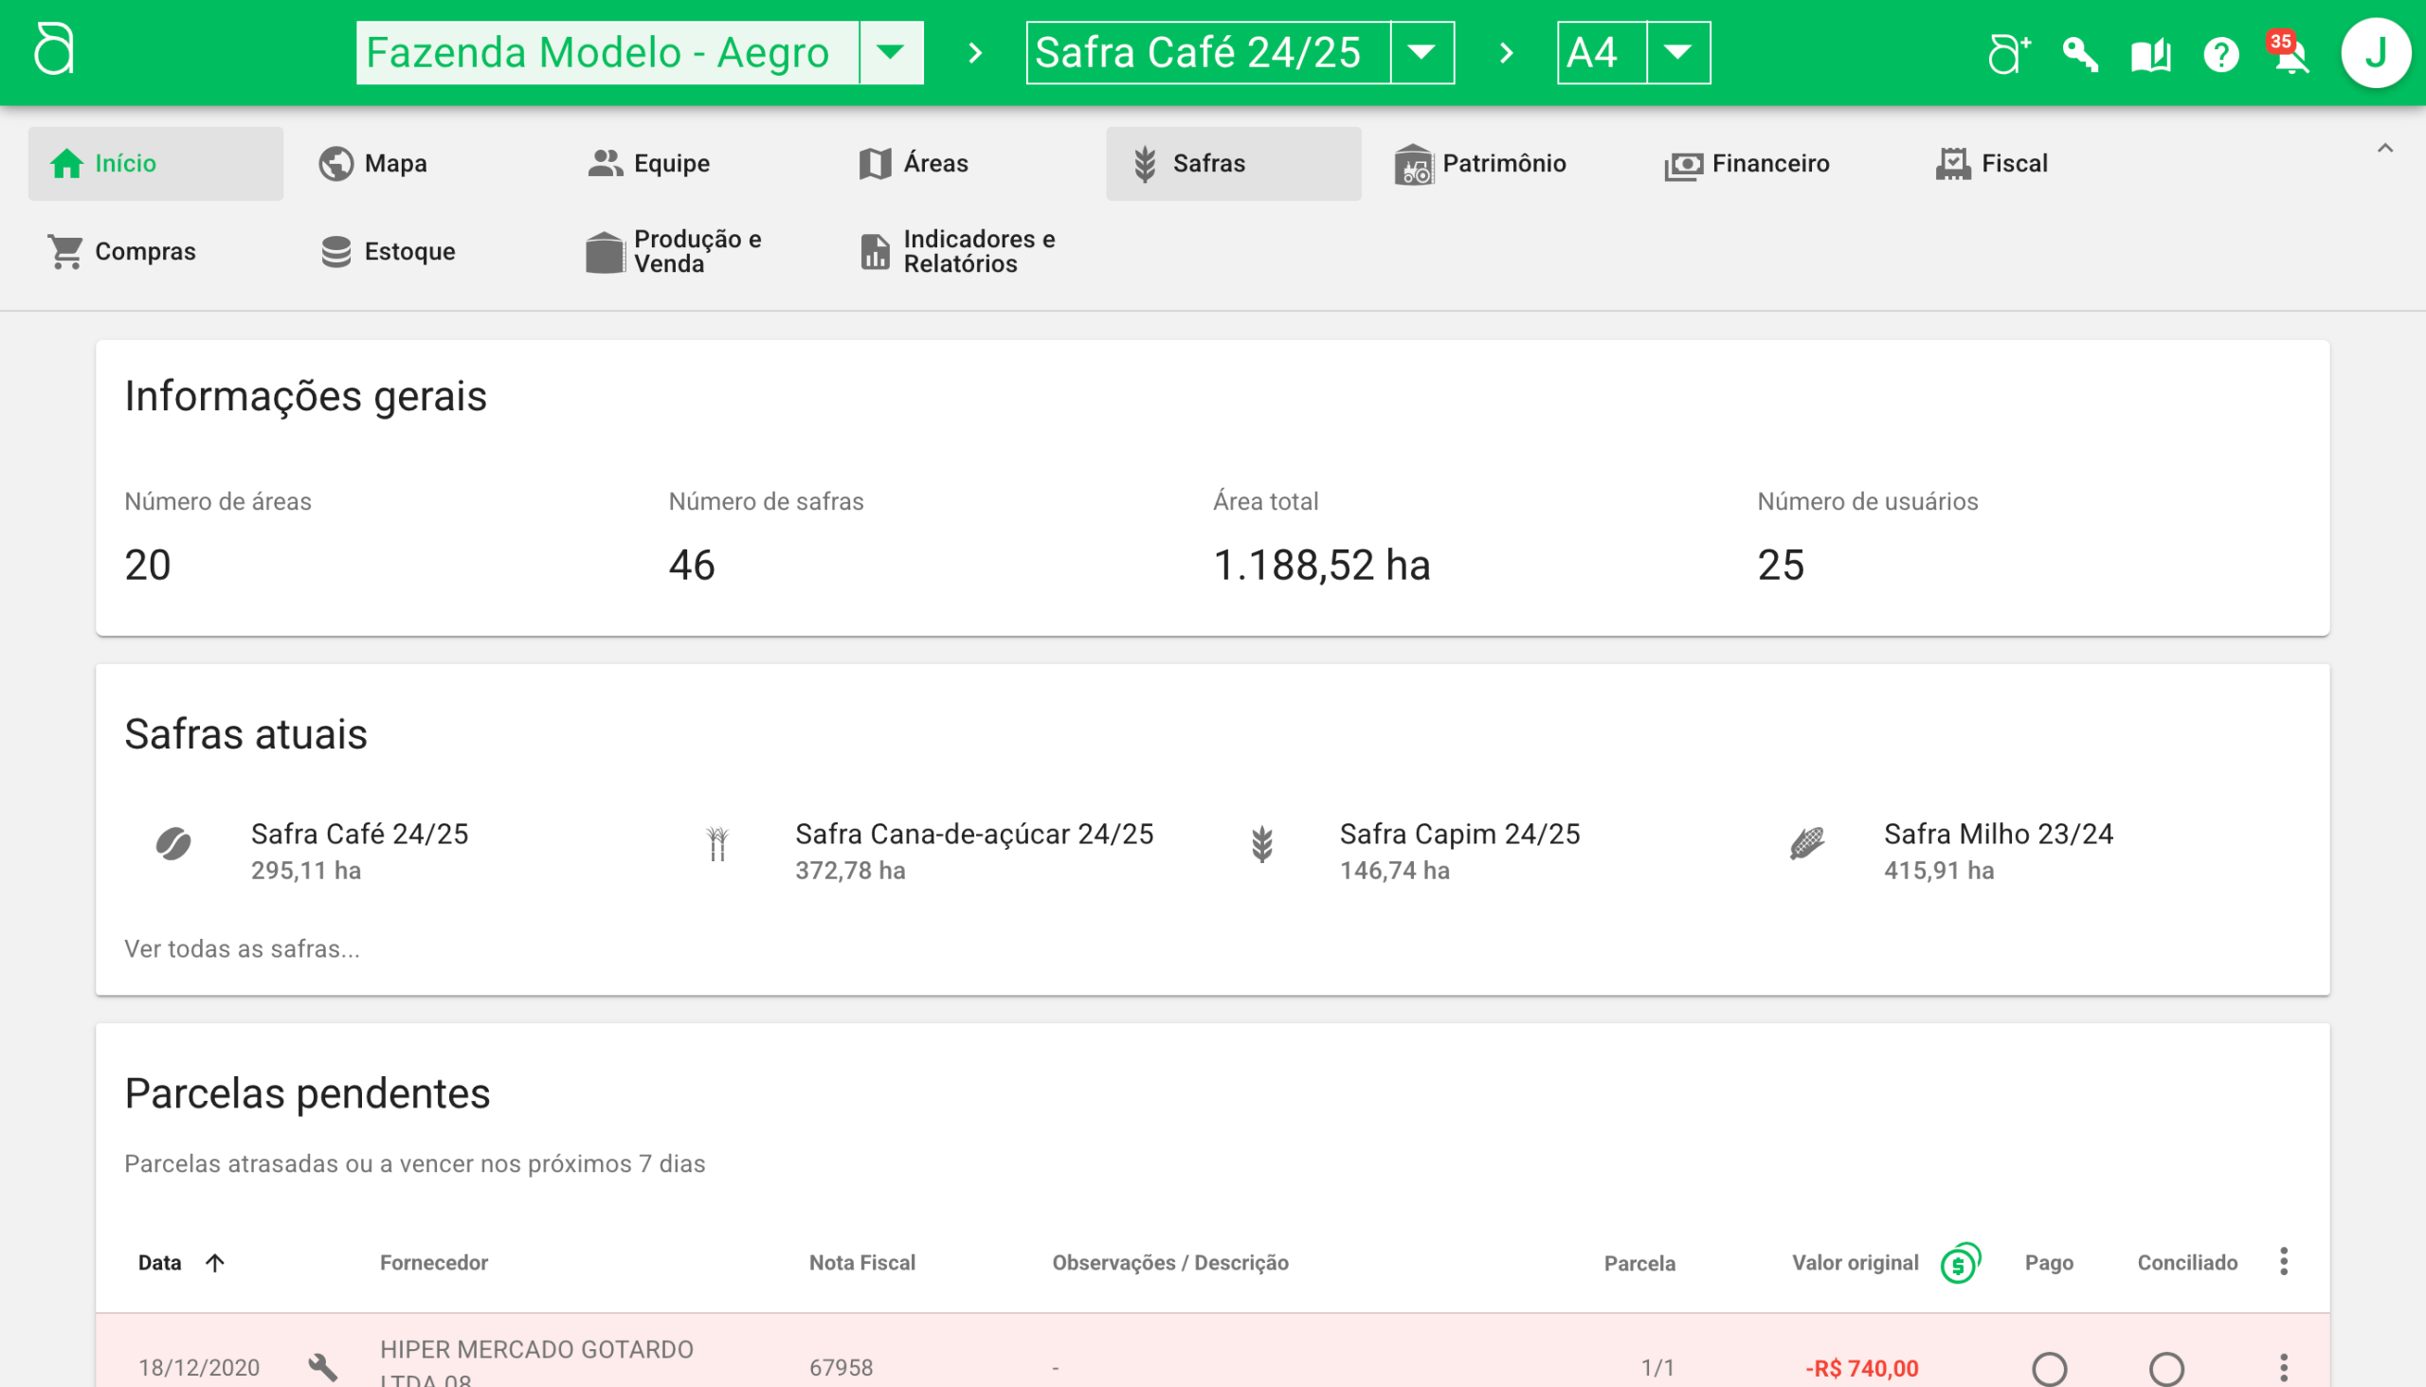Viewport: 2426px width, 1387px height.
Task: Open notifications bell with 35 badge
Action: pyautogui.click(x=2290, y=55)
